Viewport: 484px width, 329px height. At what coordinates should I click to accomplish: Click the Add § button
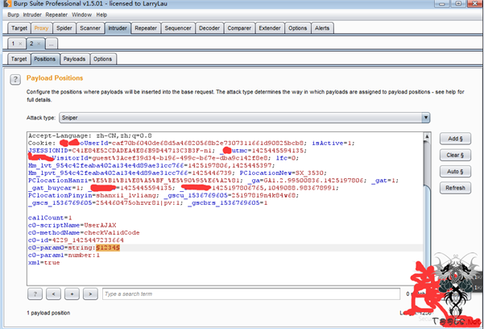coord(453,138)
